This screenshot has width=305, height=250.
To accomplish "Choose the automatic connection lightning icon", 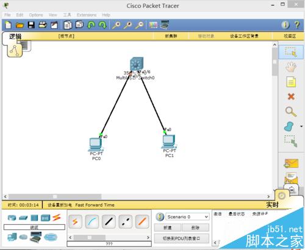I will [x=76, y=221].
